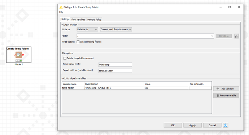Viewport: 249px width, 135px height.
Task: Click Remove variable button
Action: [226, 95]
